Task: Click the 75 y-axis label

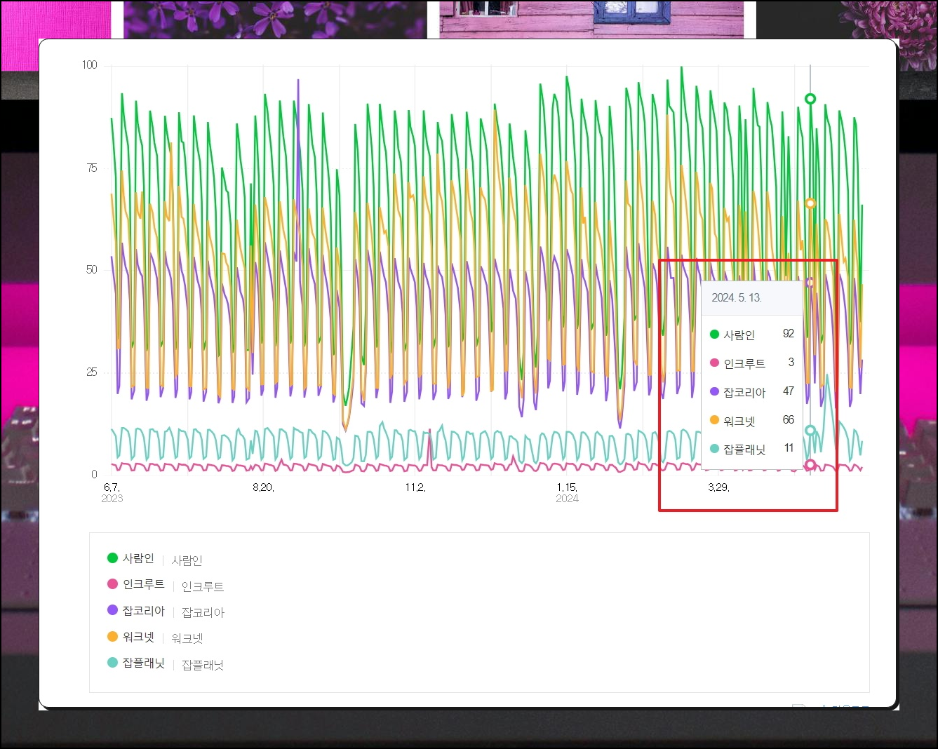Action: pyautogui.click(x=92, y=168)
